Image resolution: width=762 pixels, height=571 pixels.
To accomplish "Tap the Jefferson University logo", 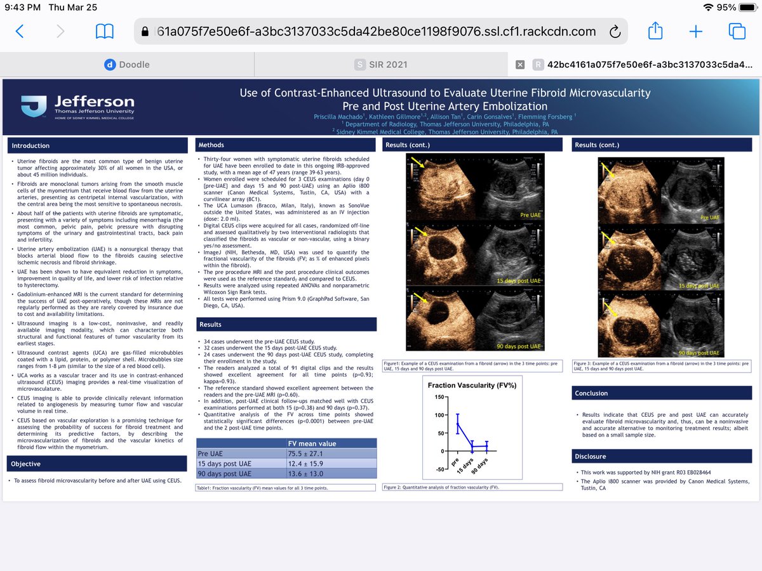I will (x=77, y=107).
